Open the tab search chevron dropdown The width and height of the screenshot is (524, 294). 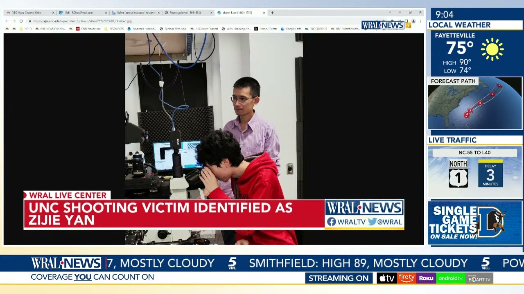(390, 12)
